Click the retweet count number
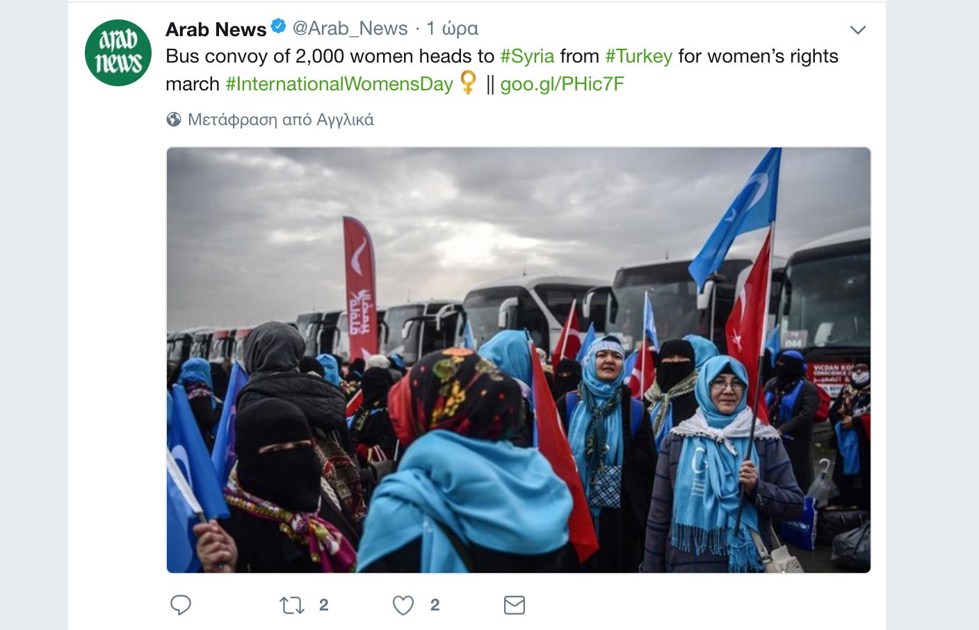The width and height of the screenshot is (979, 630). coord(324,606)
